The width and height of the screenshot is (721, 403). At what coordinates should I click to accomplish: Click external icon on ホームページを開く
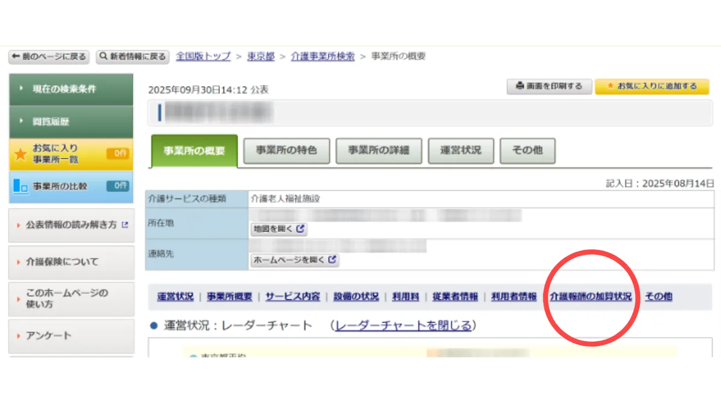click(x=332, y=260)
